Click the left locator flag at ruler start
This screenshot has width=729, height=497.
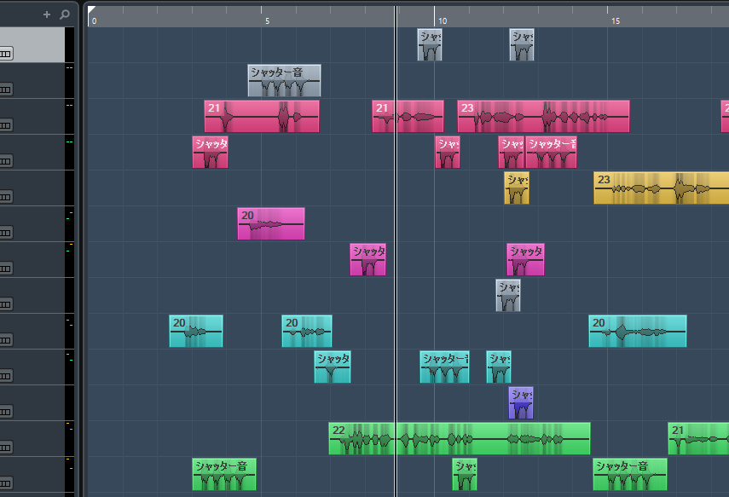pyautogui.click(x=91, y=9)
